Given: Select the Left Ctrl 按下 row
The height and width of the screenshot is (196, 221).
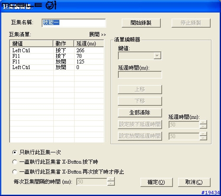Looking at the screenshot, I should click(x=57, y=51).
